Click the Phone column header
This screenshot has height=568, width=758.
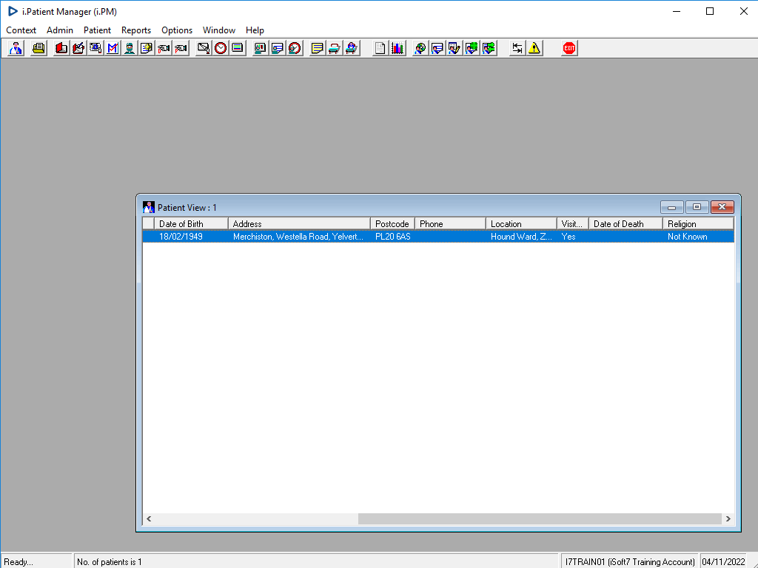451,223
